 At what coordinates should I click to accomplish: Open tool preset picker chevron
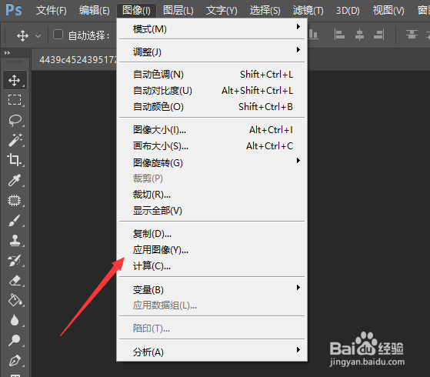38,36
